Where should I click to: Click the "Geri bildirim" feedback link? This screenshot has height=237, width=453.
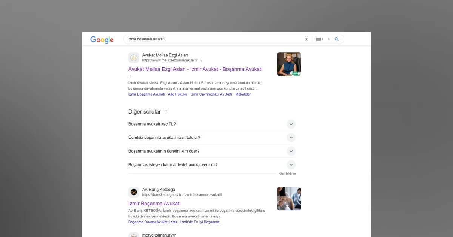[x=288, y=173]
